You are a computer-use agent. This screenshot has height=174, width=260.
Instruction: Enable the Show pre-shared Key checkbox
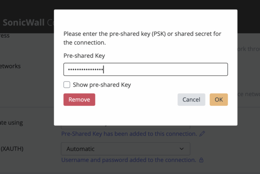pyautogui.click(x=67, y=85)
